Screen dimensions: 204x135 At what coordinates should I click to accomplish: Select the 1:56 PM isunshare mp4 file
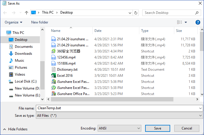70,45
